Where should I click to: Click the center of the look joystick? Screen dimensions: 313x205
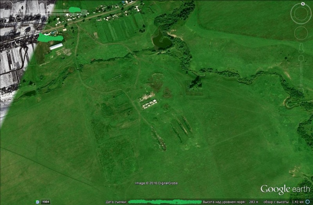click(301, 14)
